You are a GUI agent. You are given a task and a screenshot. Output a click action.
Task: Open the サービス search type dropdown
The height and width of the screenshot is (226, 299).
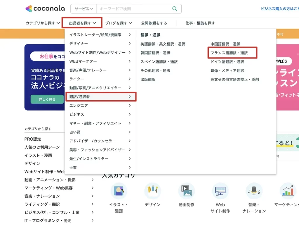(x=84, y=8)
